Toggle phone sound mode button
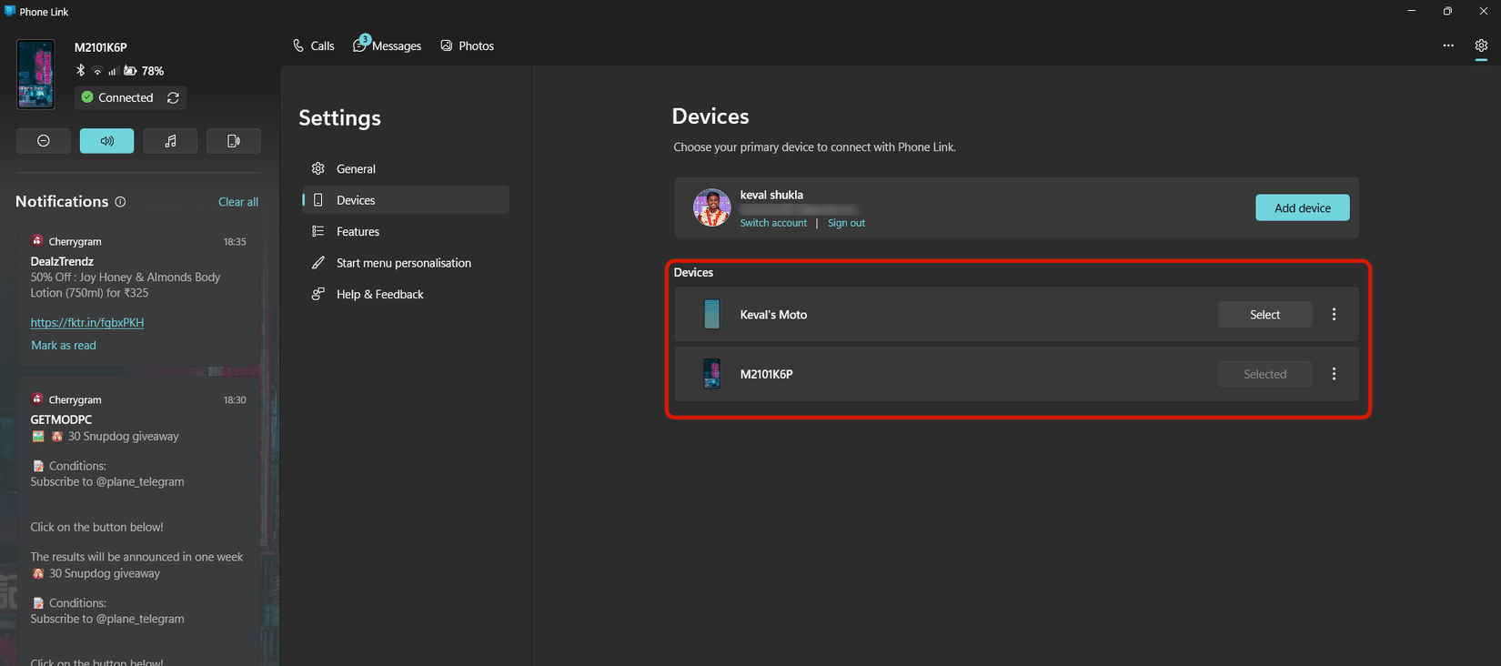The width and height of the screenshot is (1501, 666). [x=106, y=141]
